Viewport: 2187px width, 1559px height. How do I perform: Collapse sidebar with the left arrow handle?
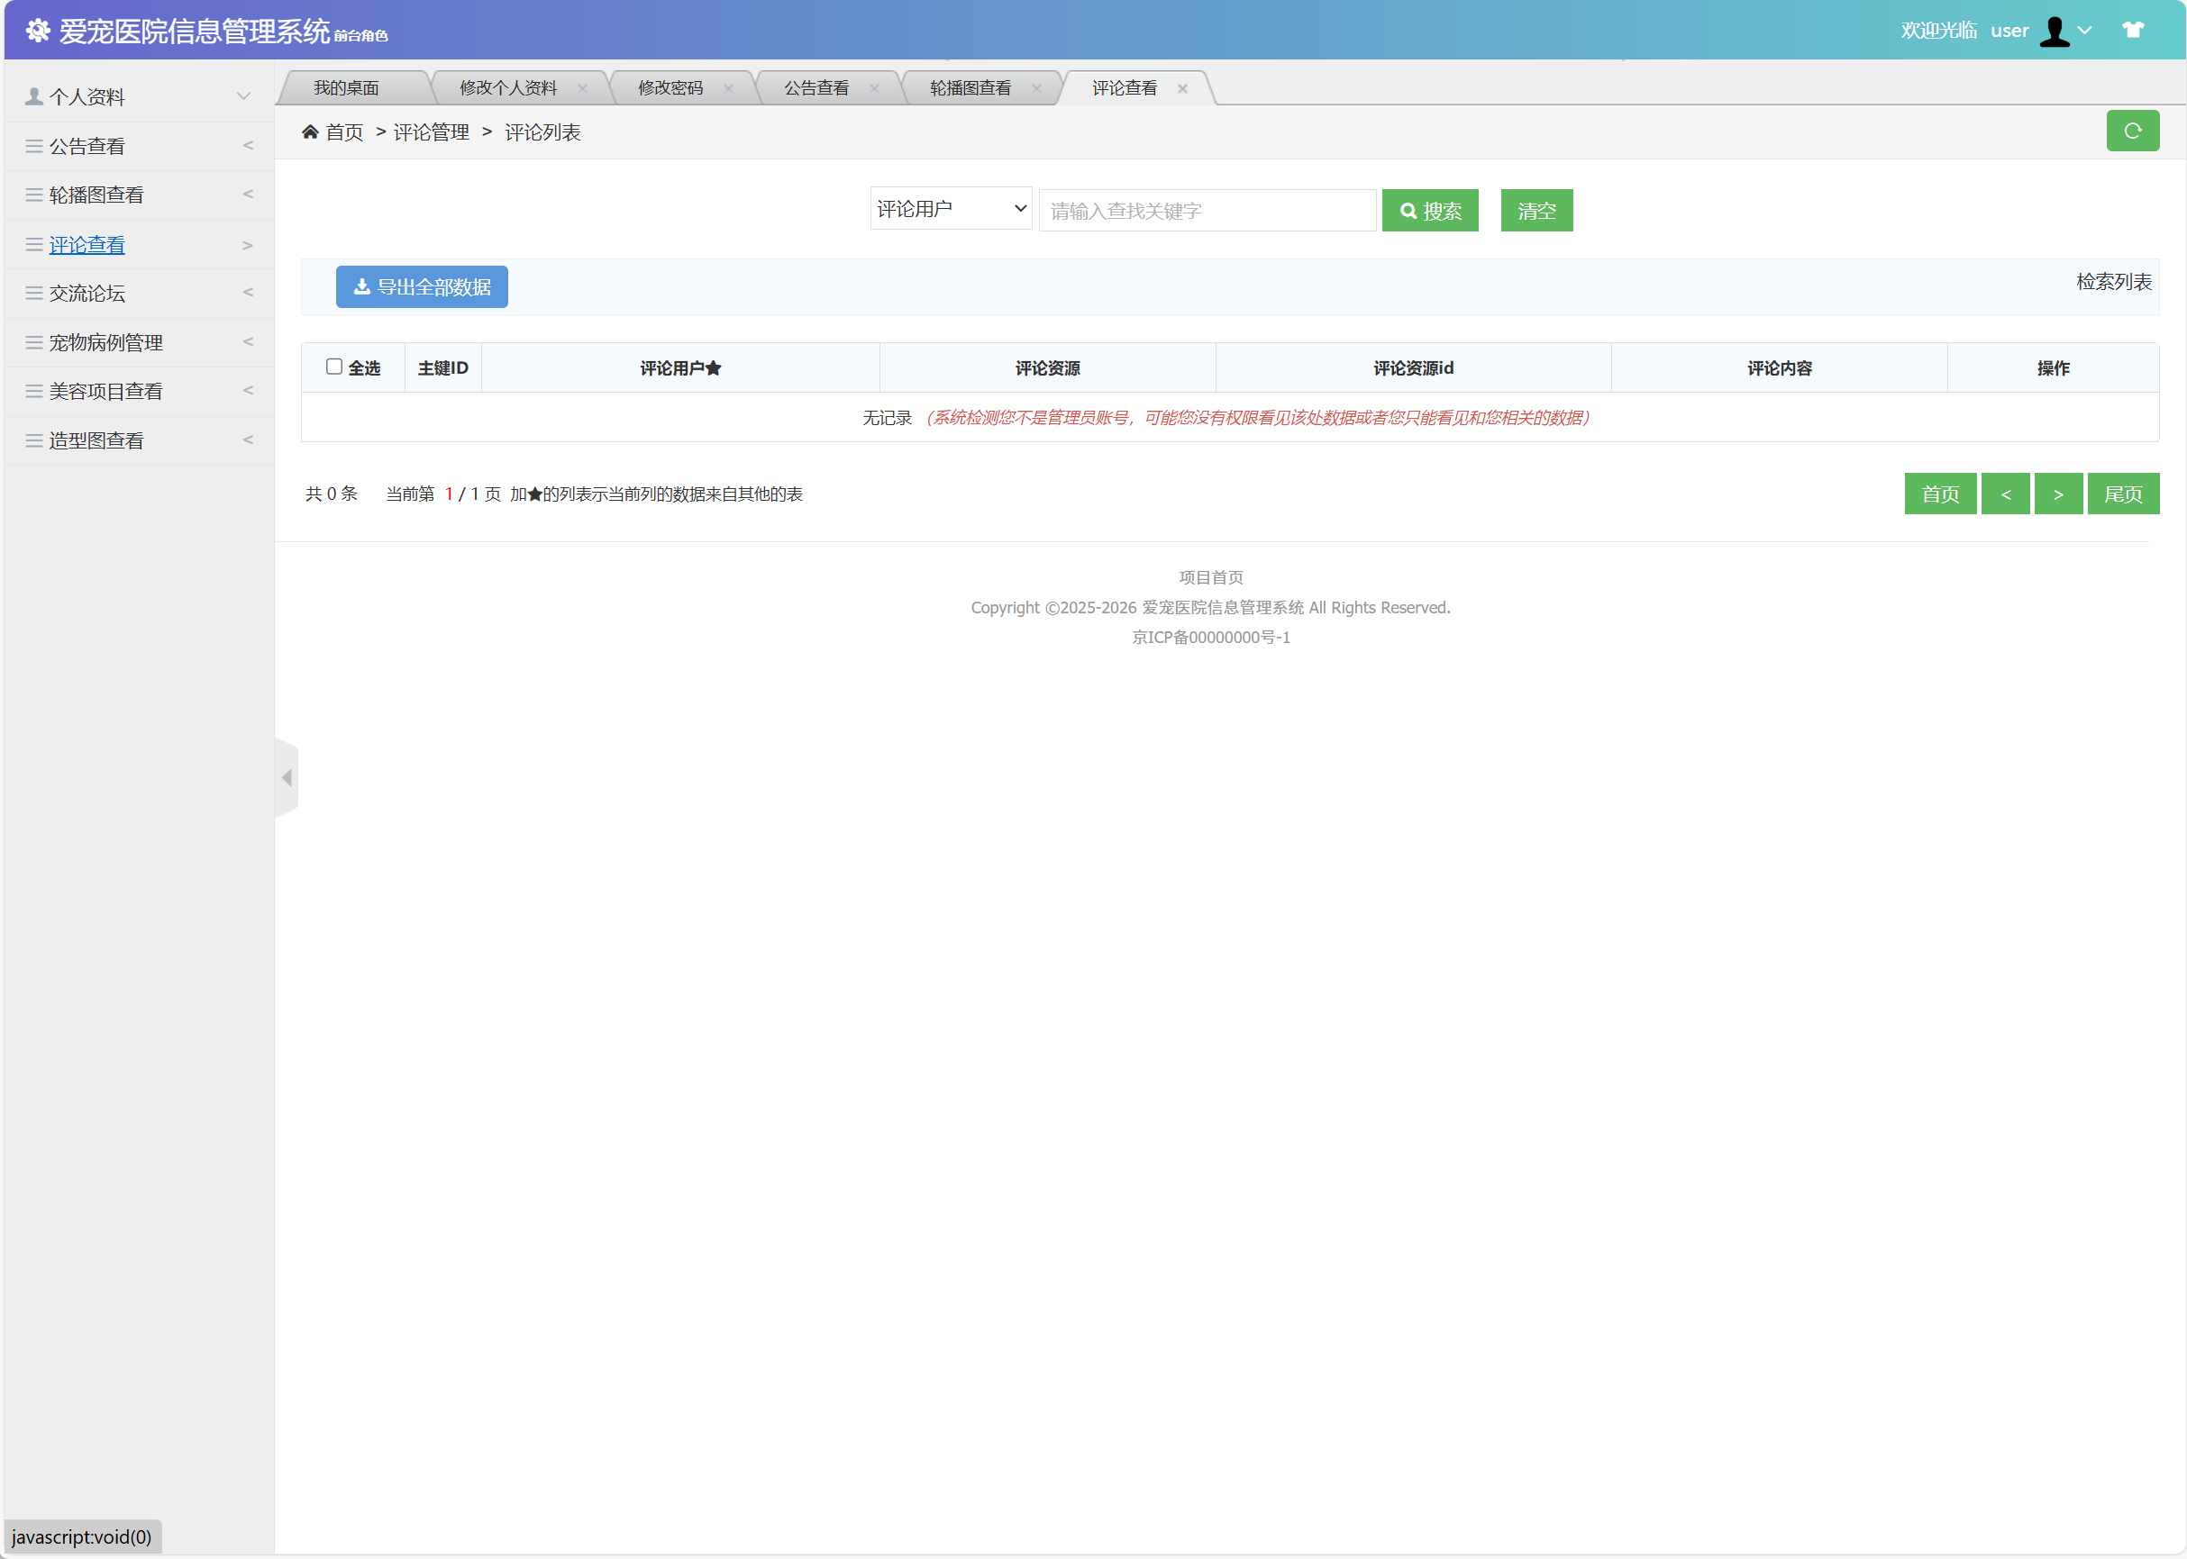click(x=287, y=777)
